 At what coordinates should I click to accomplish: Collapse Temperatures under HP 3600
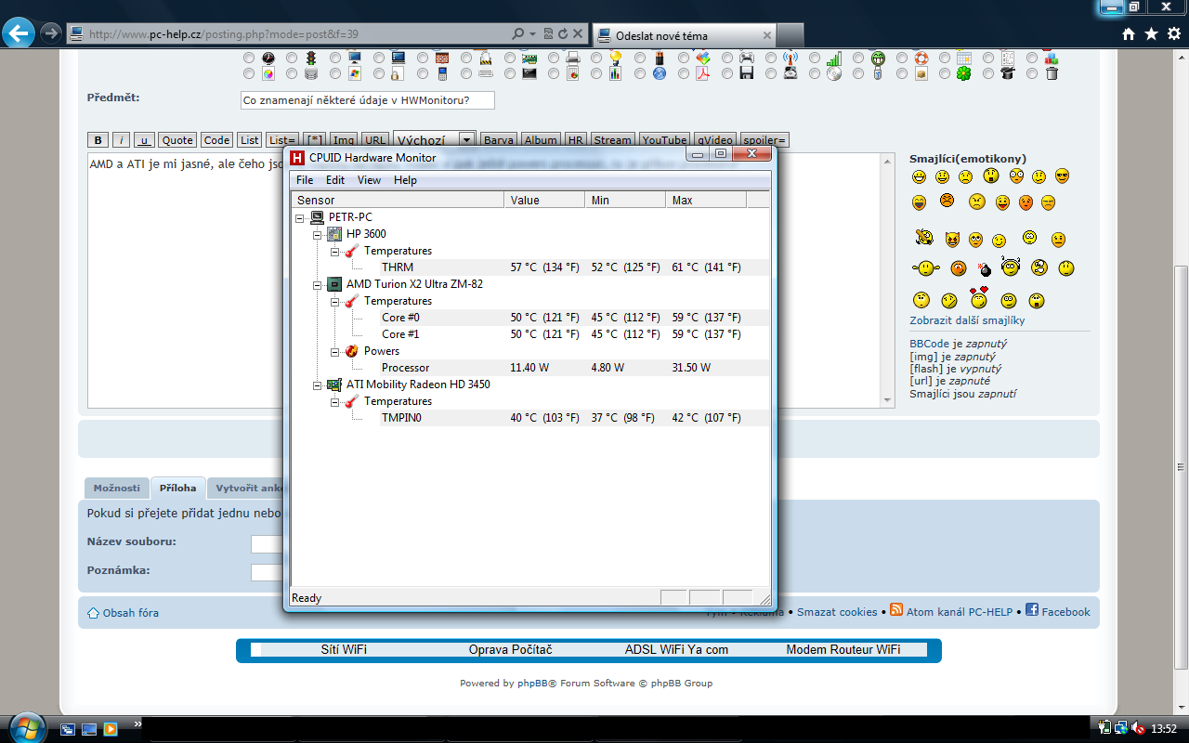click(x=334, y=252)
